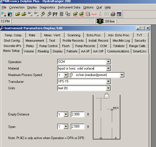Switch to the Failsafe tab
156x147 pixels.
coord(72,51)
